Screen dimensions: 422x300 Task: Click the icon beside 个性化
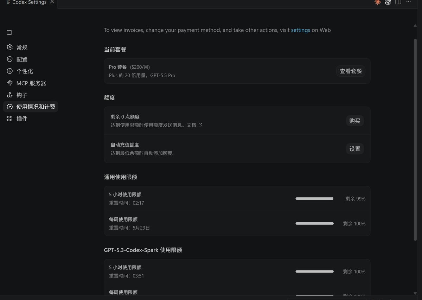click(x=10, y=71)
